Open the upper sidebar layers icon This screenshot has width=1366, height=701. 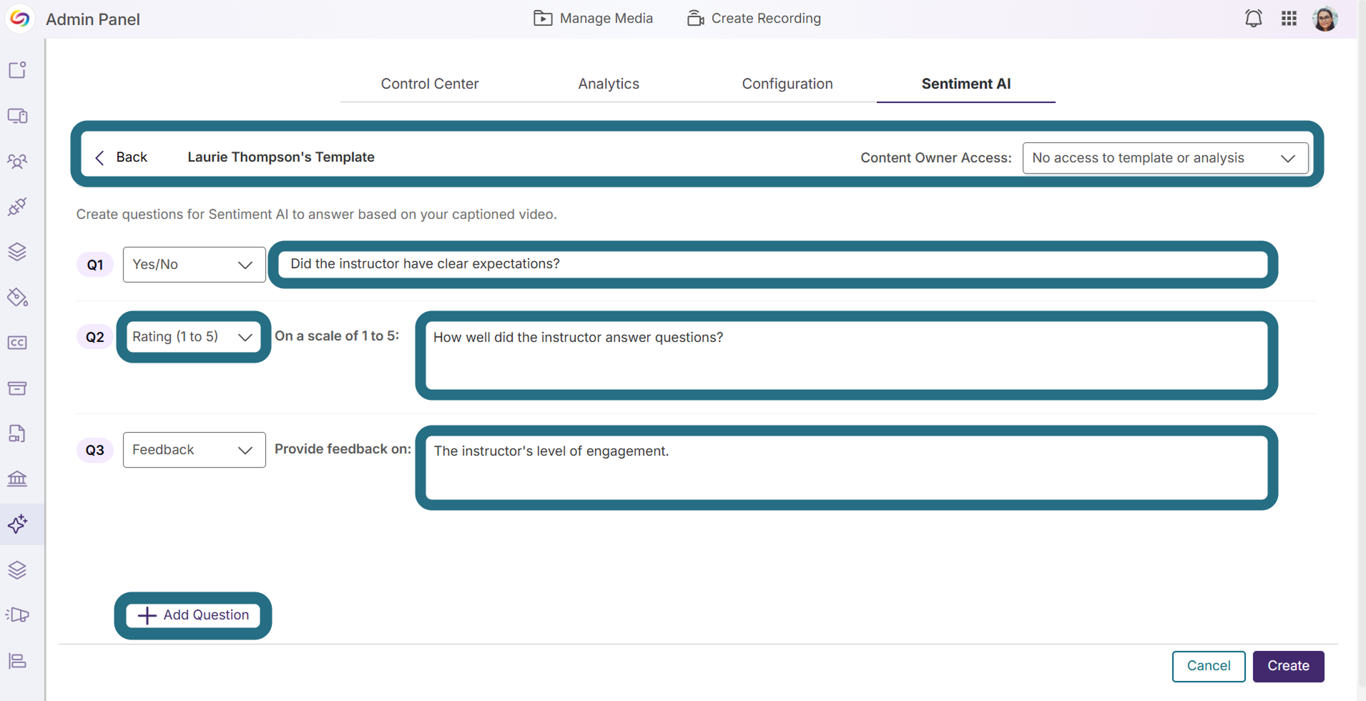pos(18,252)
